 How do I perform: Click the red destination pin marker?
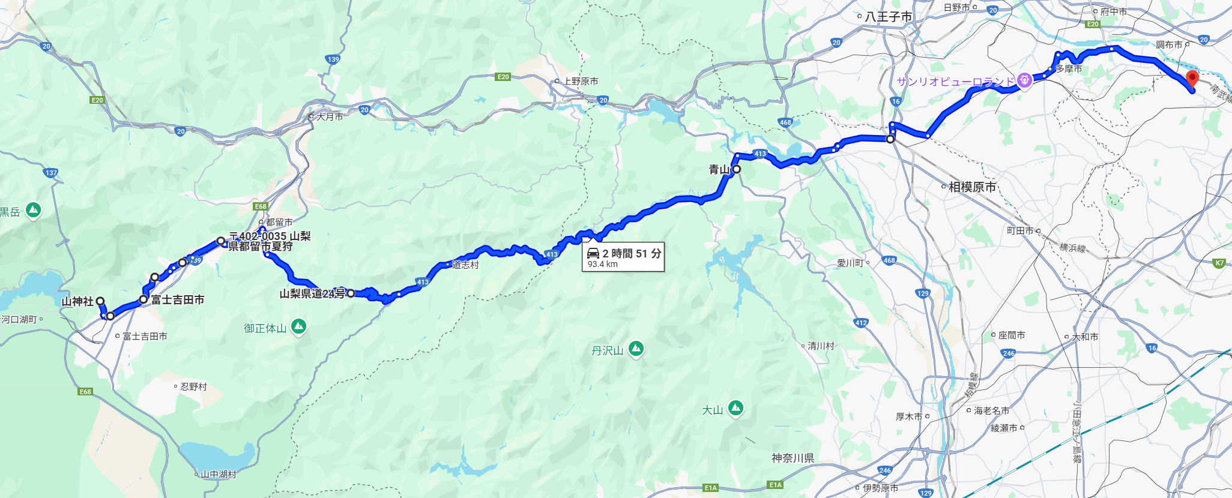pos(1192,79)
